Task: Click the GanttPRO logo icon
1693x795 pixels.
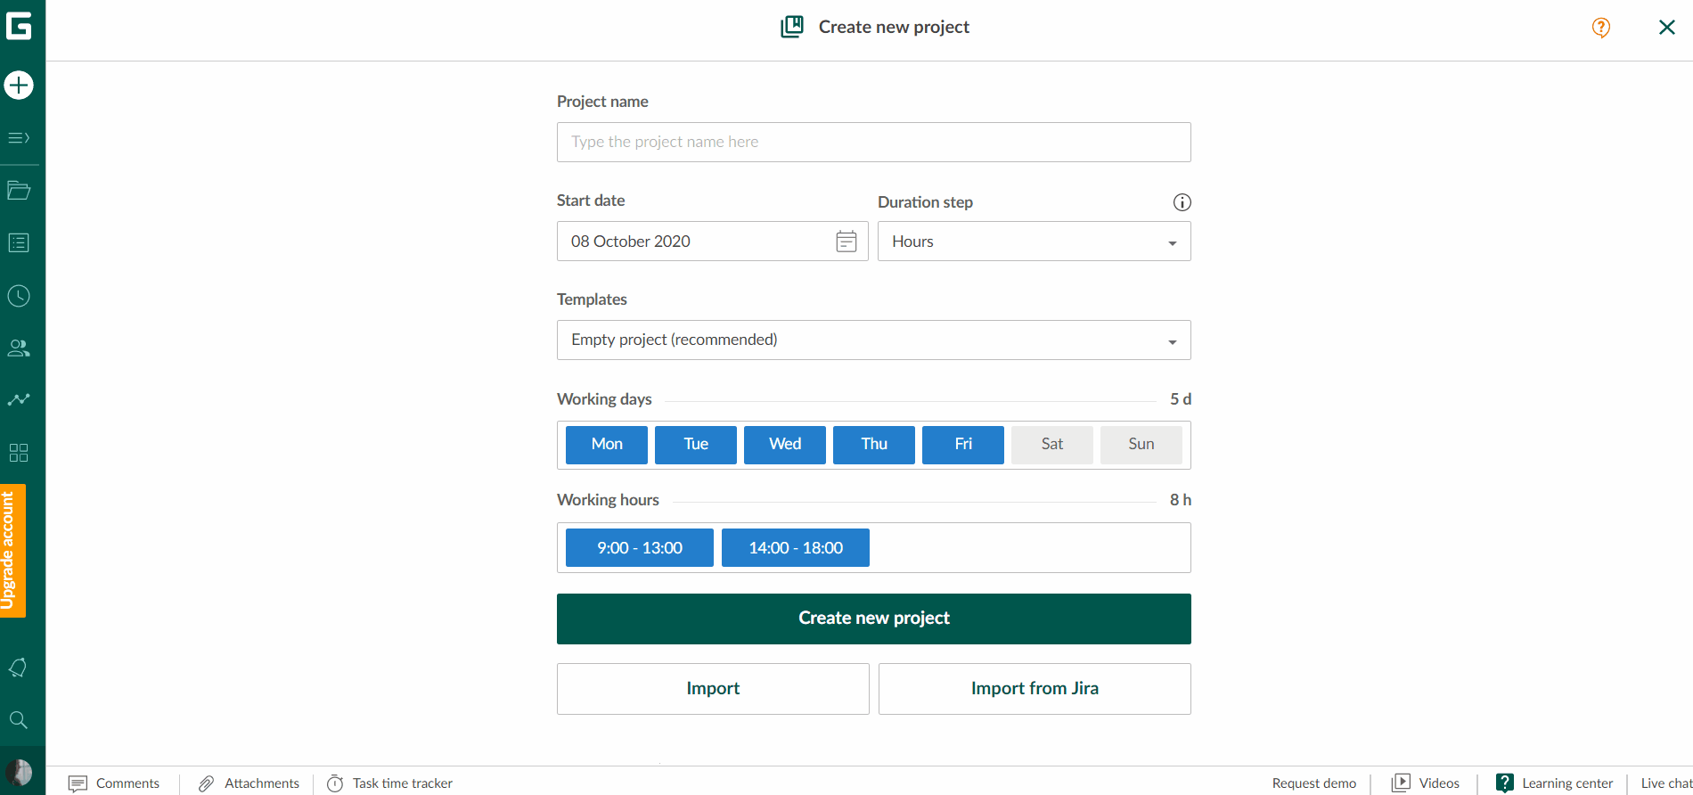Action: click(19, 26)
